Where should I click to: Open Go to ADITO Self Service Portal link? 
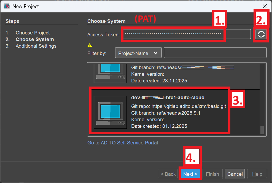pos(123,143)
